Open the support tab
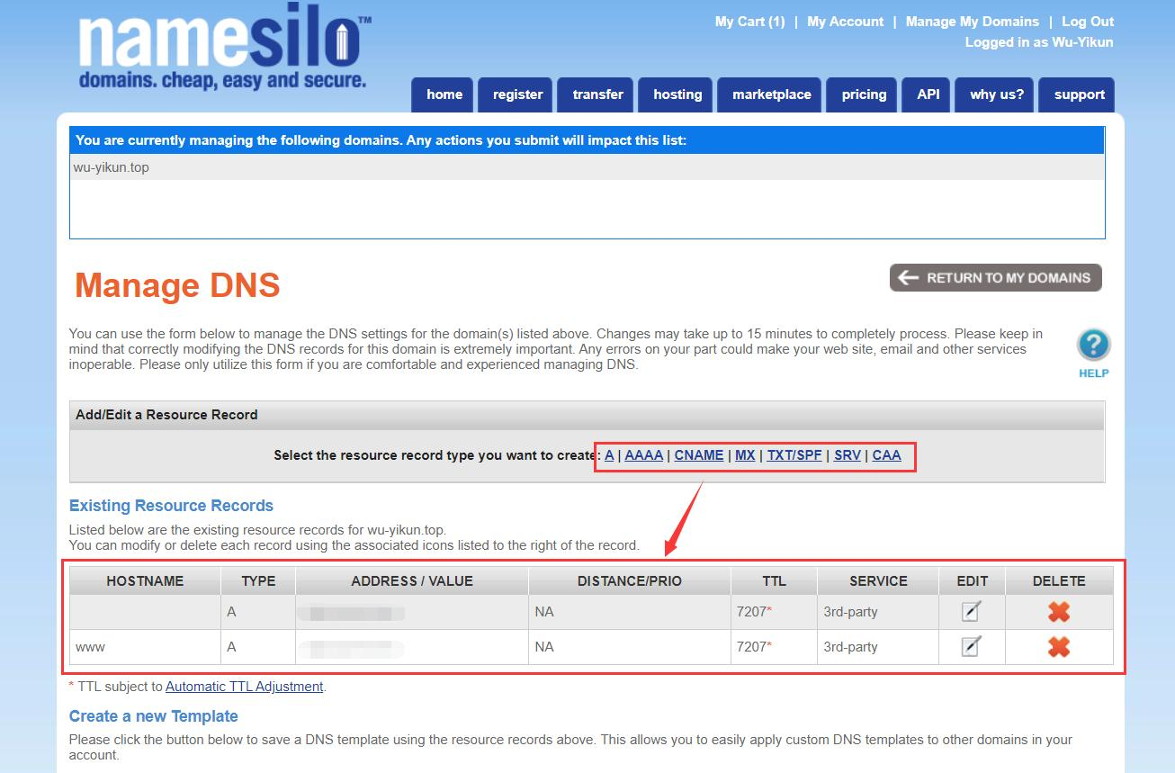The image size is (1175, 773). click(1079, 94)
